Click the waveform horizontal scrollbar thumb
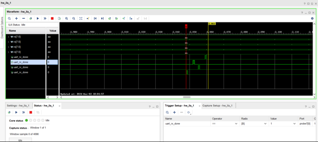Image resolution: width=318 pixels, height=142 pixels. [187, 97]
